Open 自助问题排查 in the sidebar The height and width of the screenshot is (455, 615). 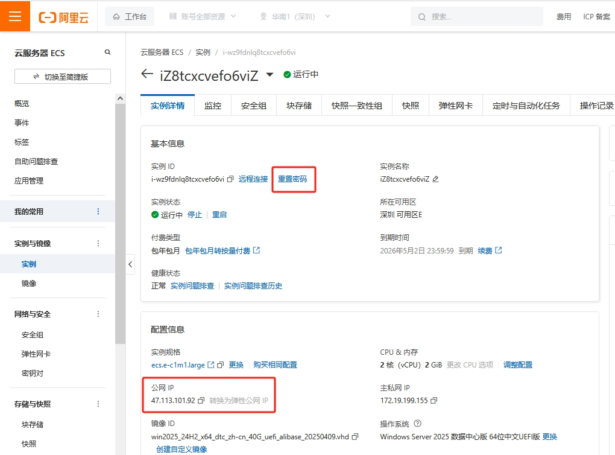coord(36,161)
